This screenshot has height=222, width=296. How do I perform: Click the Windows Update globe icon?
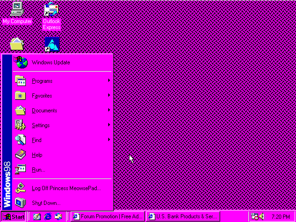[21, 62]
